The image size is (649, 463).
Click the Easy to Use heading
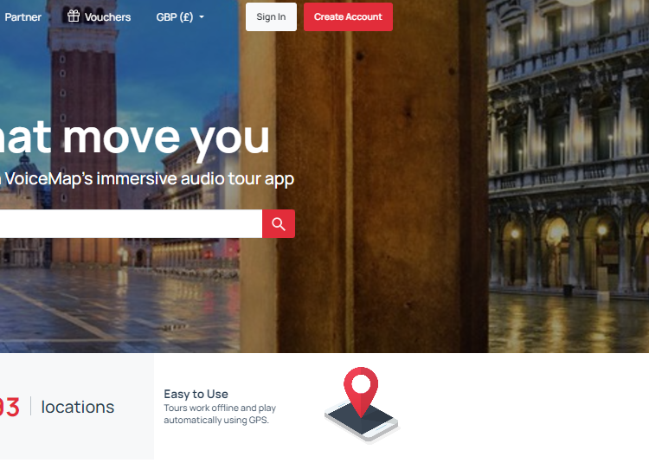[x=196, y=394]
